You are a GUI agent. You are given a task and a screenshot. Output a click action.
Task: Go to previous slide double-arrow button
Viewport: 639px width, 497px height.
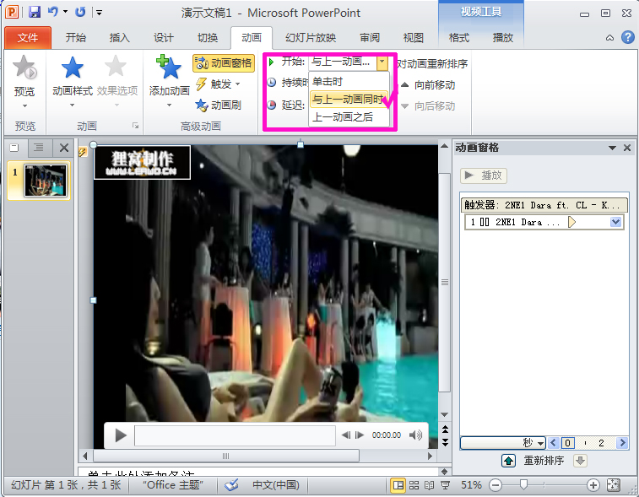click(445, 429)
